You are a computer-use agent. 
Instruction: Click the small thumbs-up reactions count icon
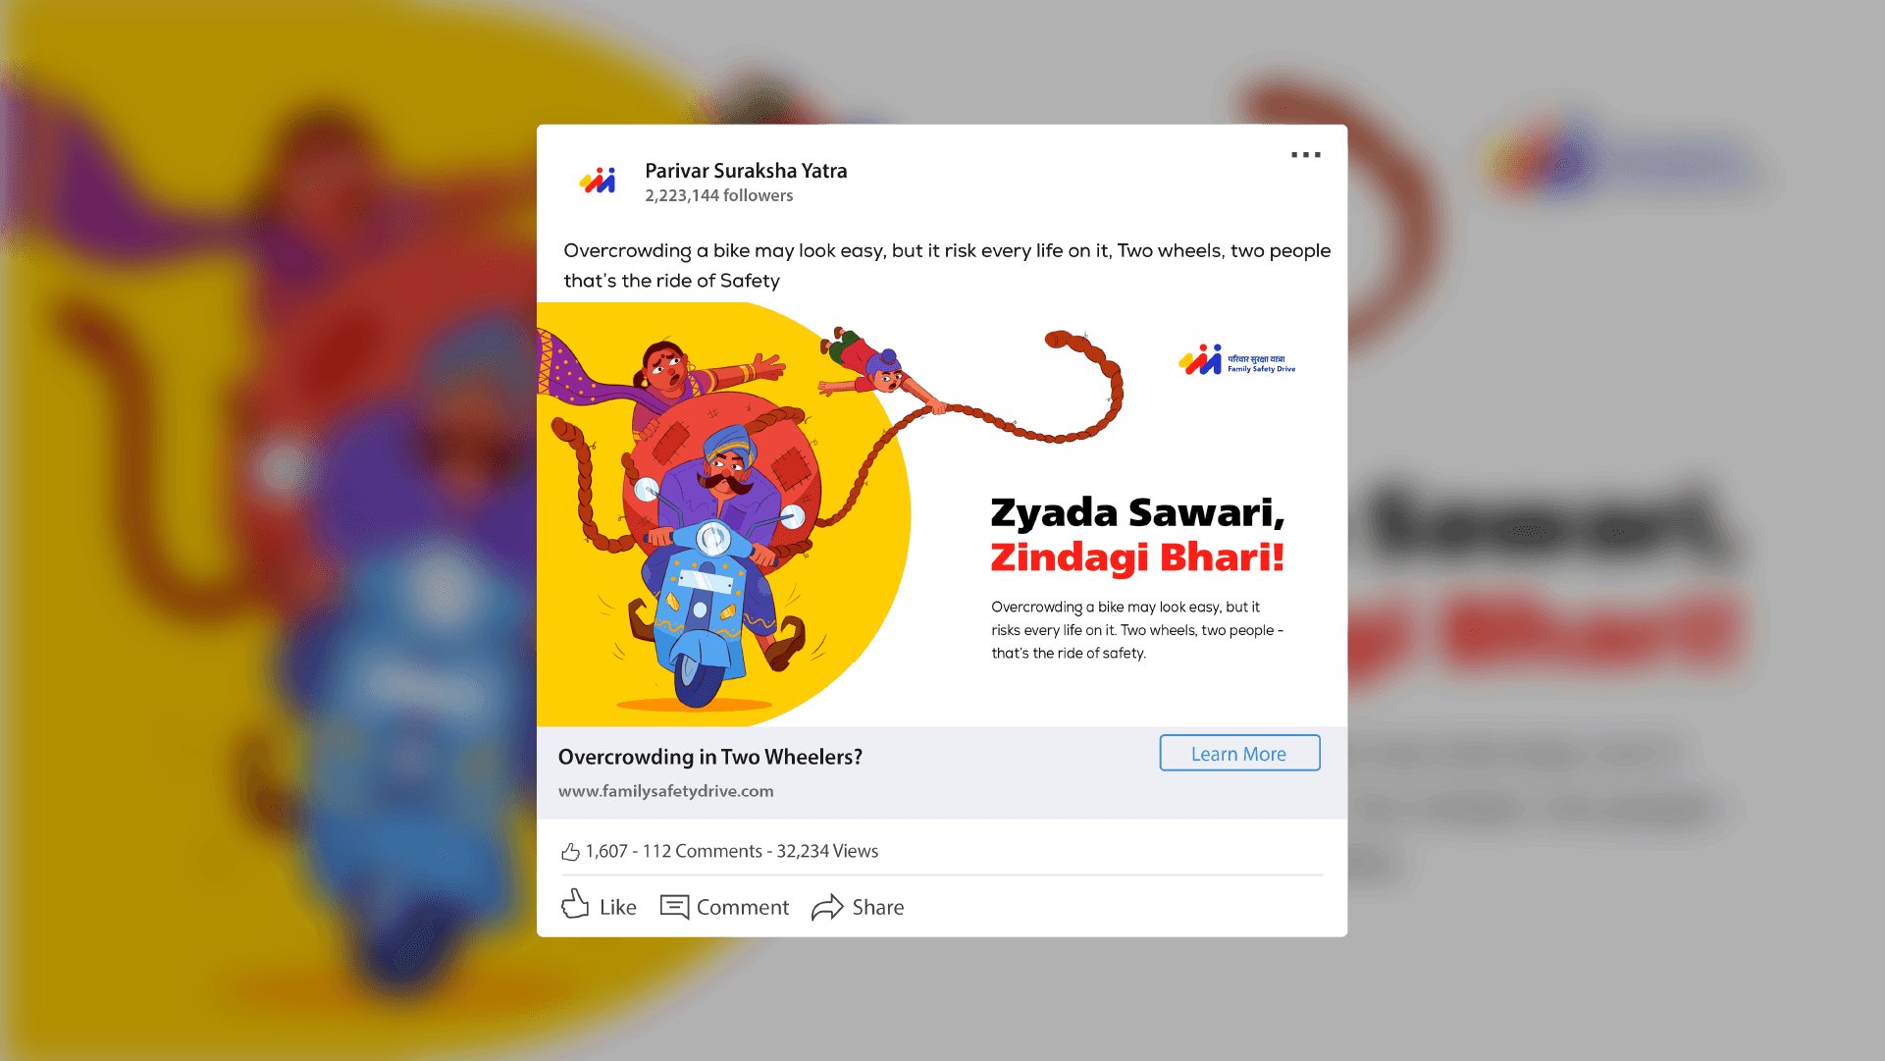[x=570, y=851]
